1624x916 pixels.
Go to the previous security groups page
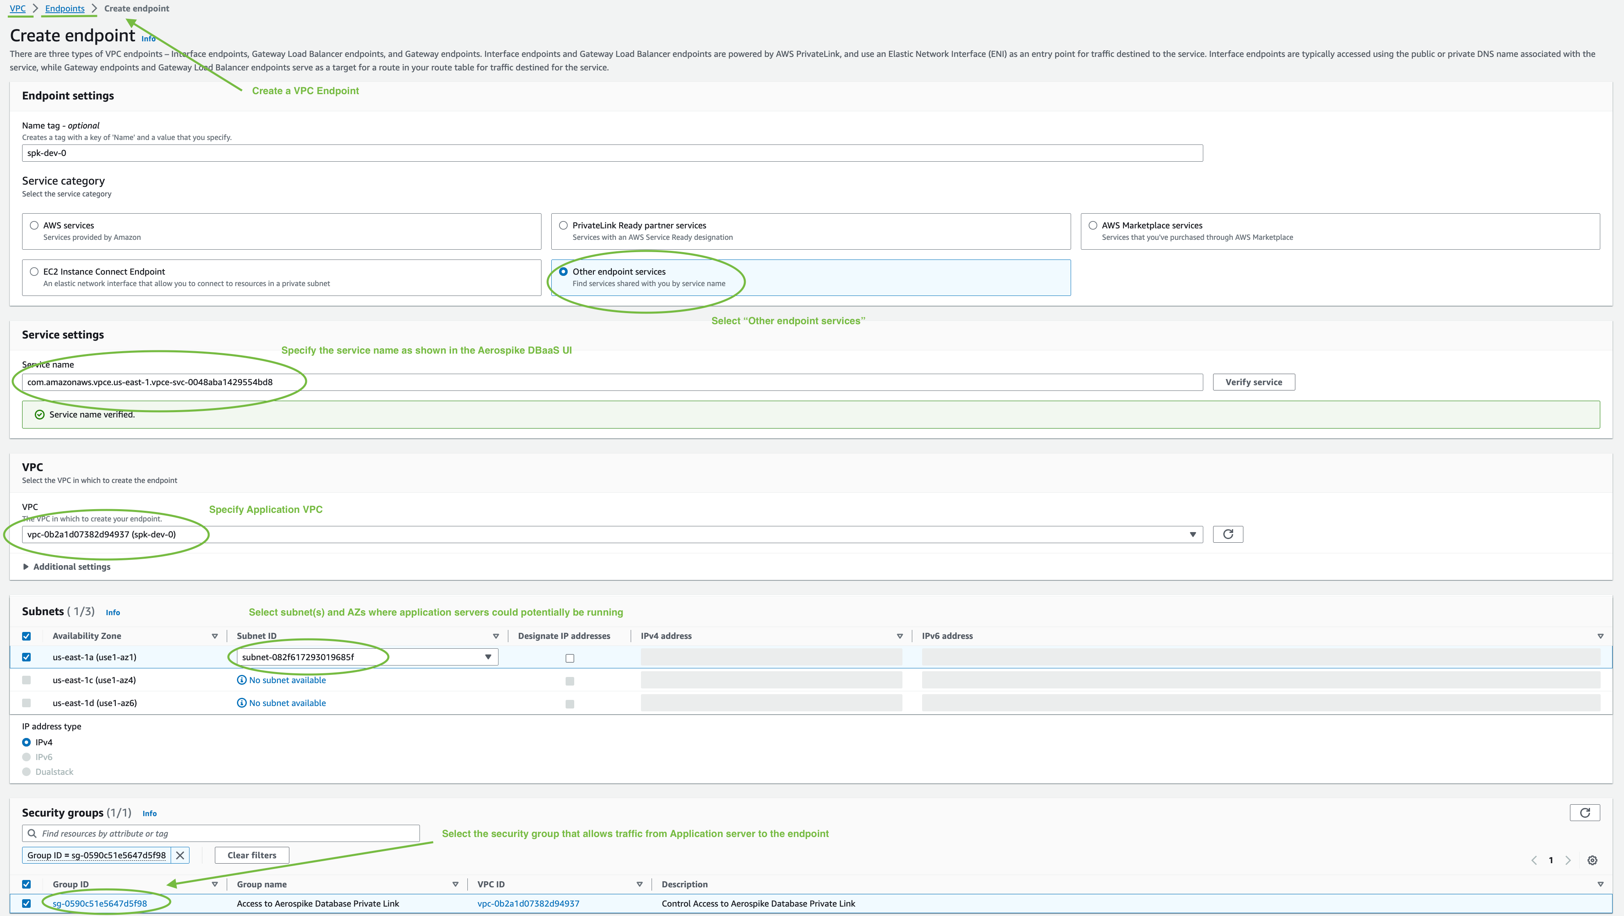(x=1534, y=860)
